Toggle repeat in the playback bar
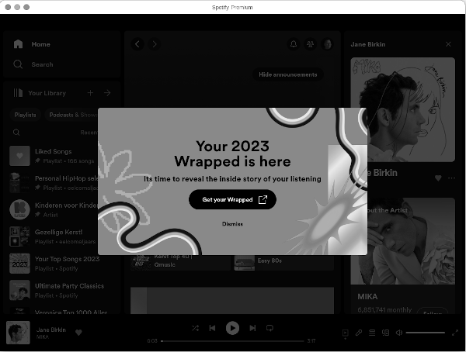The height and width of the screenshot is (352, 466). coord(270,328)
